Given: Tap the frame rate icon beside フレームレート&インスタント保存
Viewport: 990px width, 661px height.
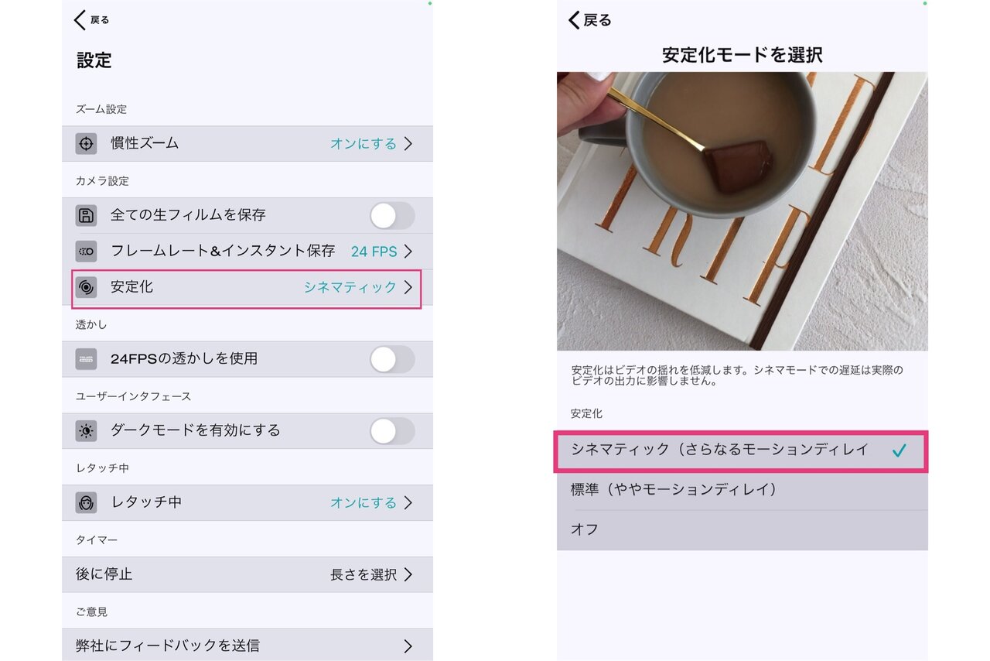Looking at the screenshot, I should click(x=86, y=252).
